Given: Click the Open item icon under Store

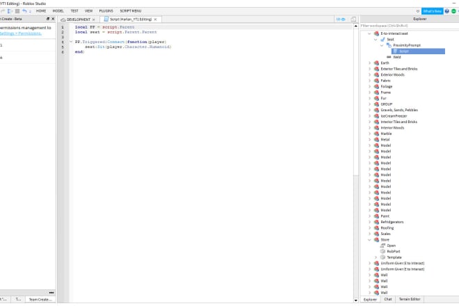Looking at the screenshot, I should pos(382,245).
